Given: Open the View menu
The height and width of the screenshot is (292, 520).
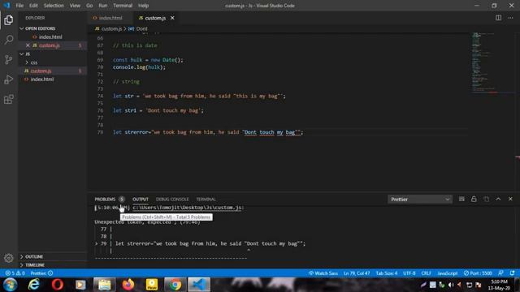Looking at the screenshot, I should click(75, 6).
